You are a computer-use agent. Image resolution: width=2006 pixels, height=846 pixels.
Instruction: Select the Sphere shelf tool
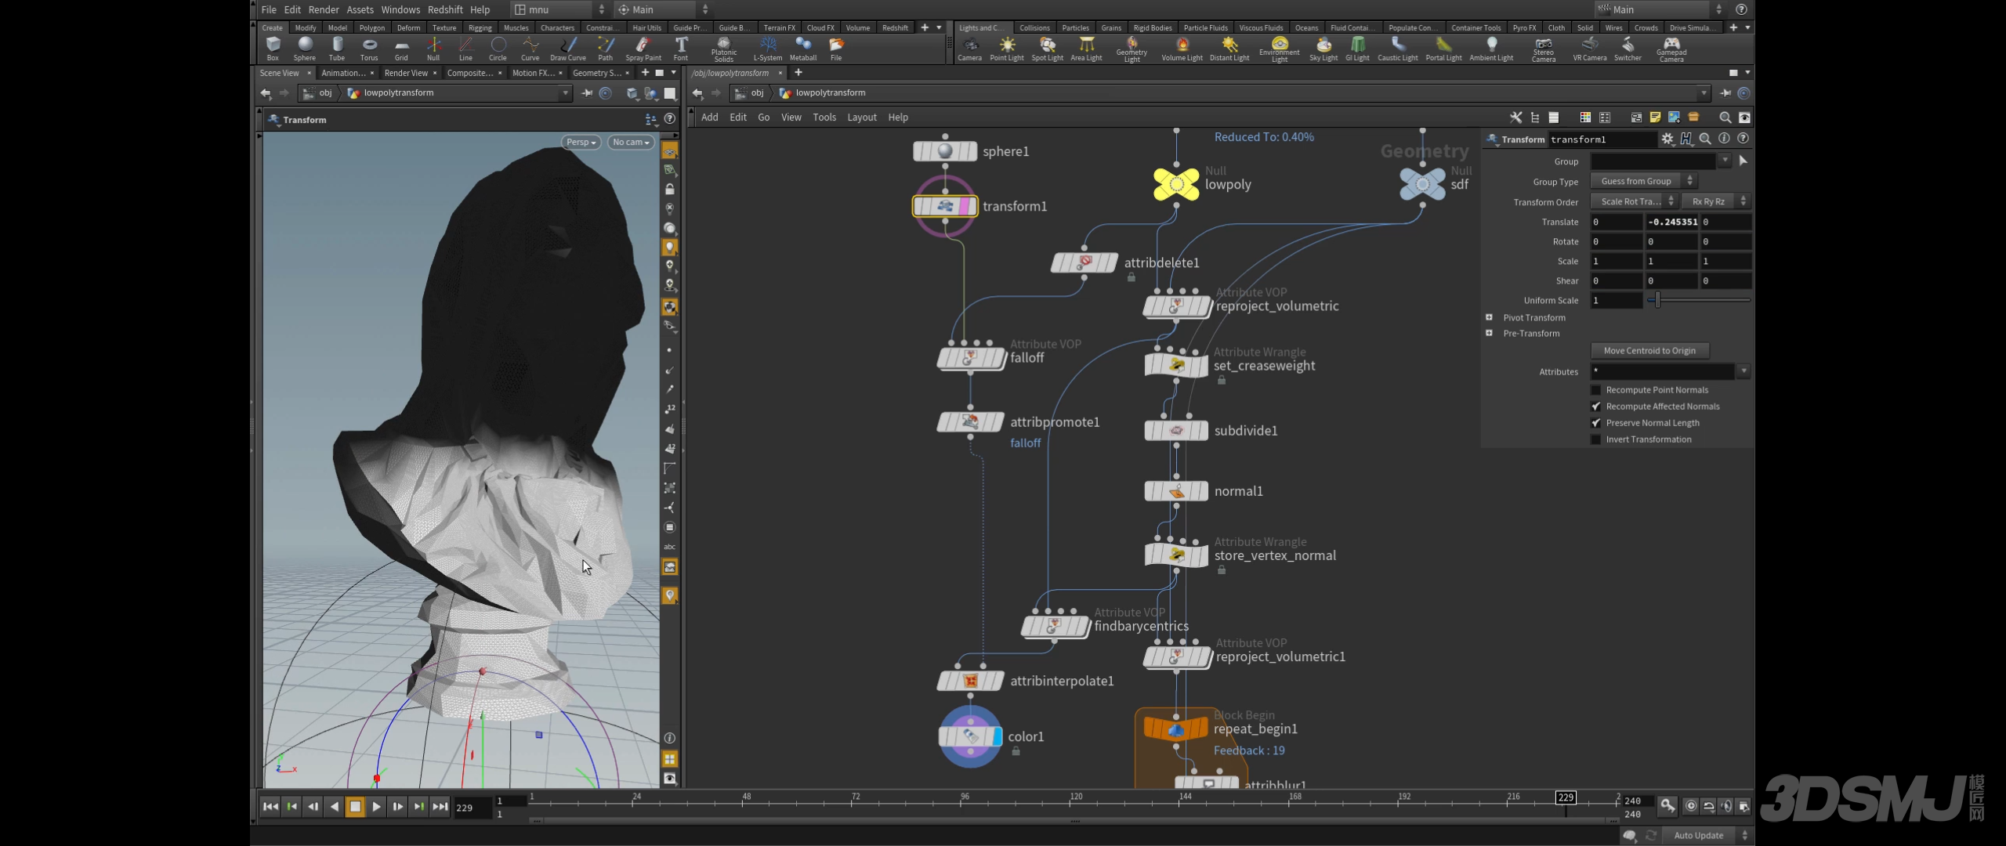(x=305, y=49)
